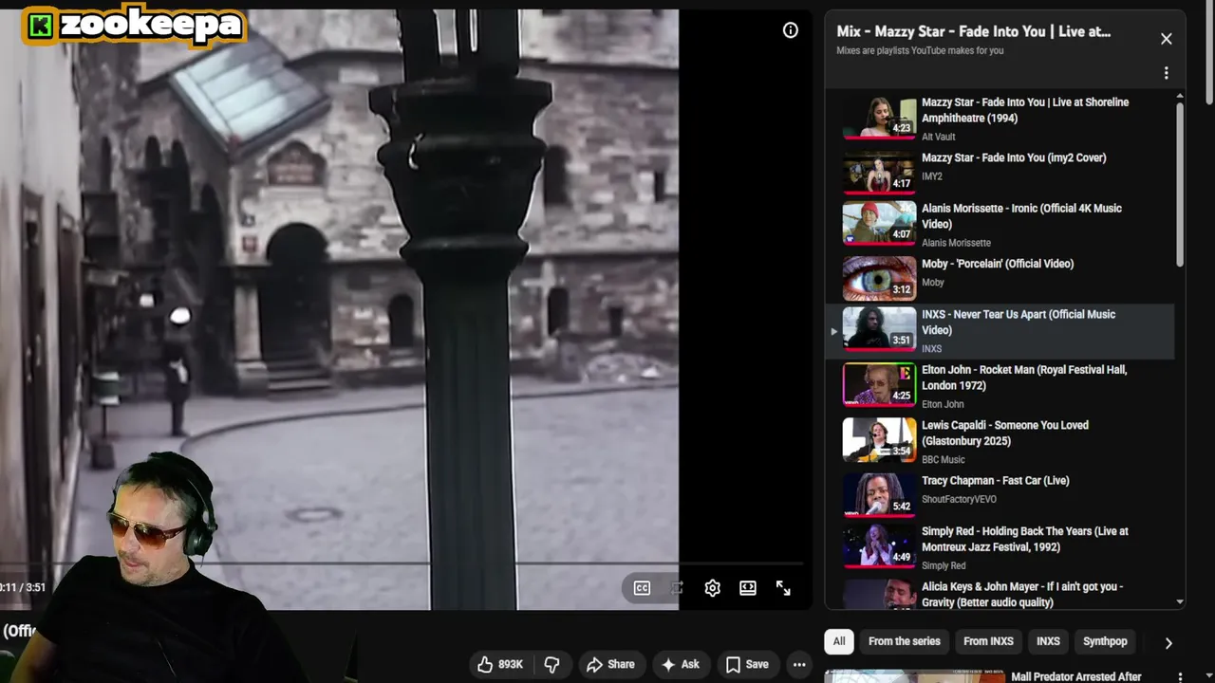The width and height of the screenshot is (1215, 683).
Task: Open "Moby - 'Porcelain' (Official Video)" title
Action: click(998, 264)
